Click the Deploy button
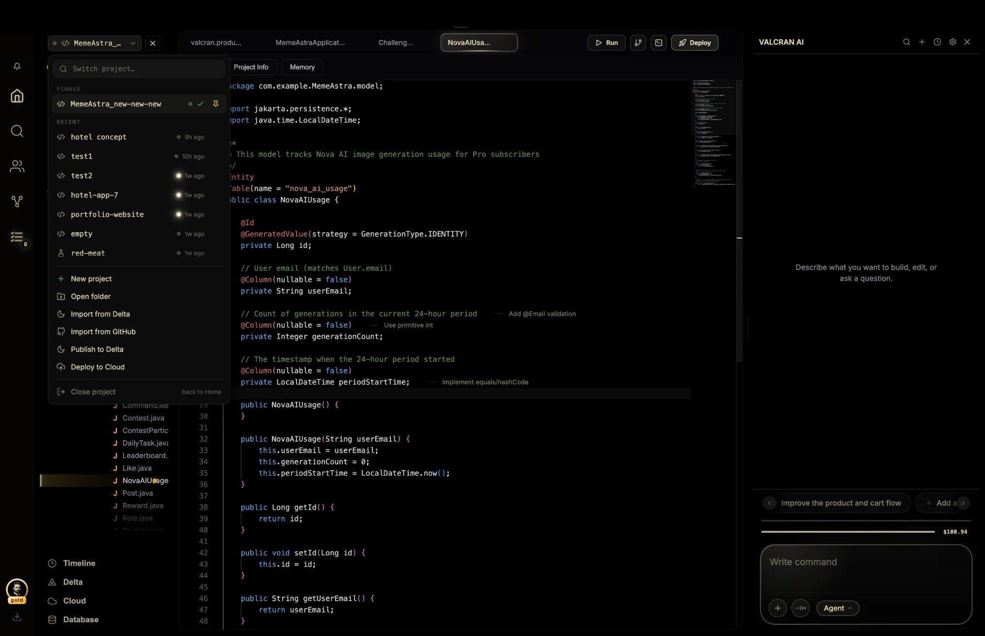The height and width of the screenshot is (636, 985). point(694,43)
